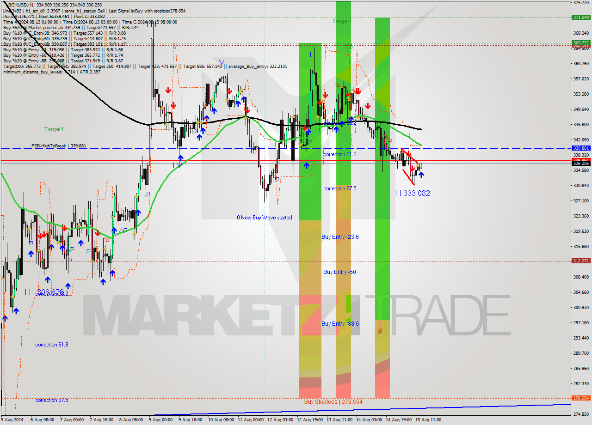Click the '12 Aug 19:00' time axis label

(x=310, y=420)
